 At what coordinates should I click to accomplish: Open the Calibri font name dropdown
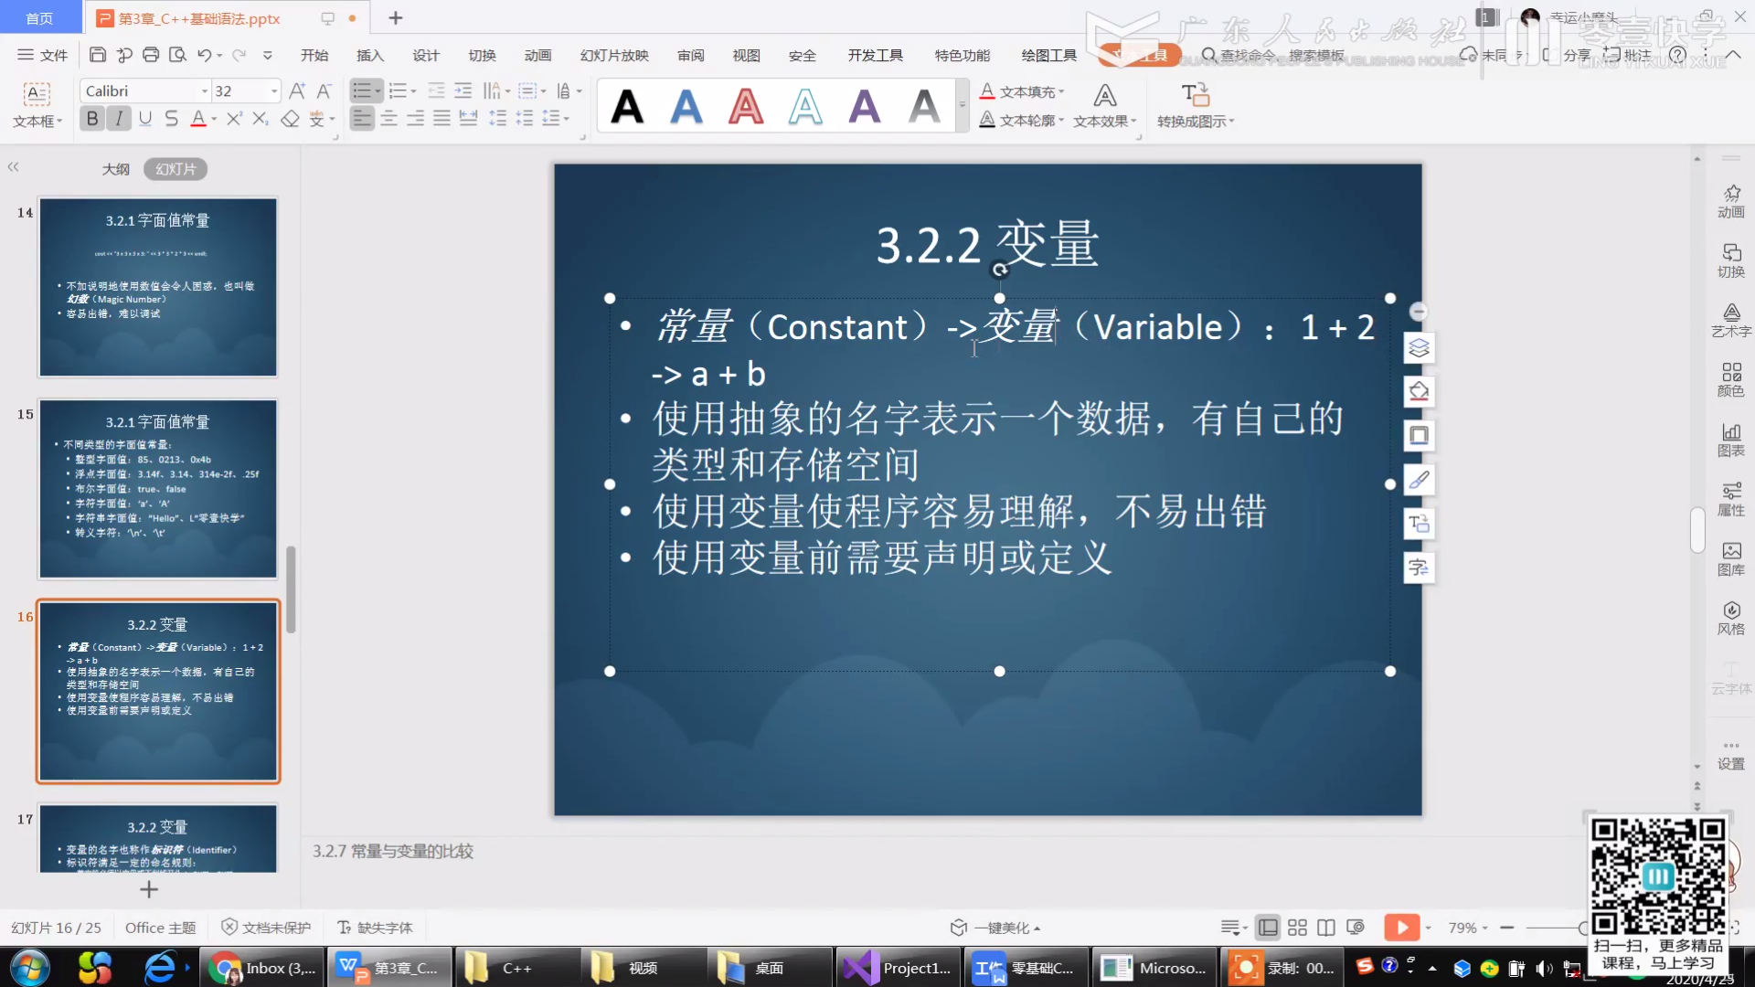[x=205, y=90]
